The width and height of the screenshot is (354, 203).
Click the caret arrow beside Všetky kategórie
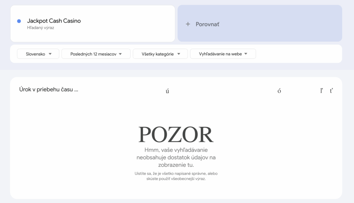click(179, 54)
